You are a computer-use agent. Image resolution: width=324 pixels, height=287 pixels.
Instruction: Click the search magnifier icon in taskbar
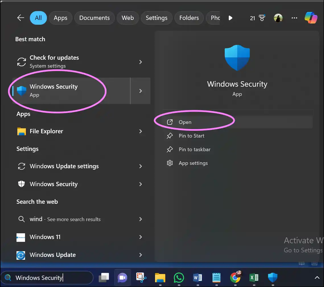click(8, 278)
